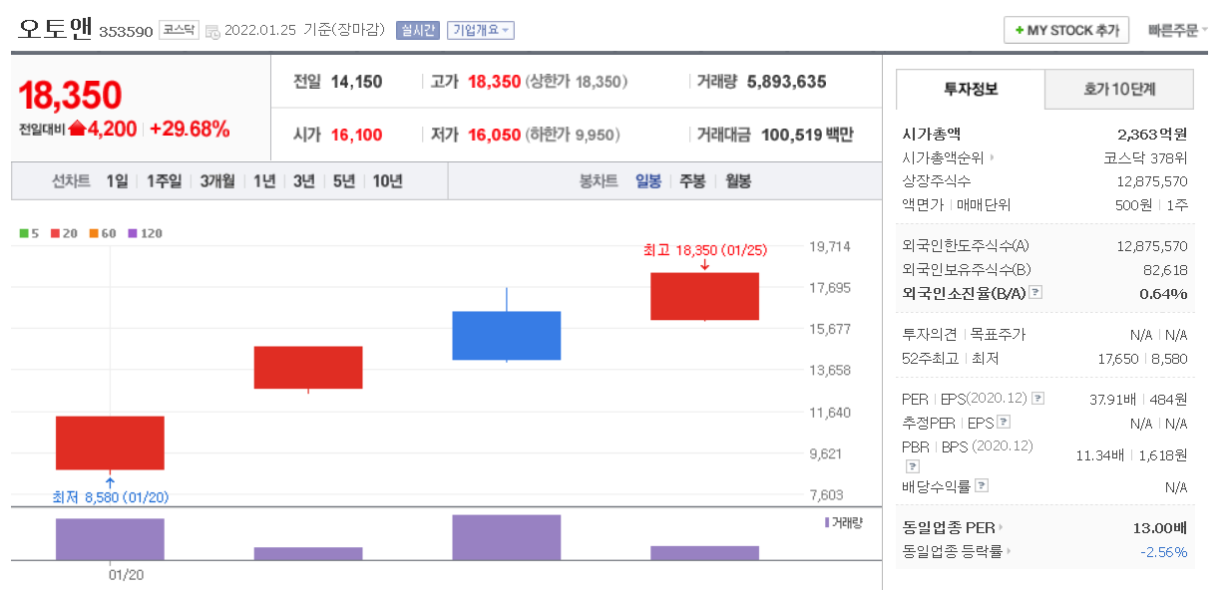Screen dimensions: 1230x590
Task: Click the 최저 8,580 (01/20) label
Action: click(x=112, y=497)
